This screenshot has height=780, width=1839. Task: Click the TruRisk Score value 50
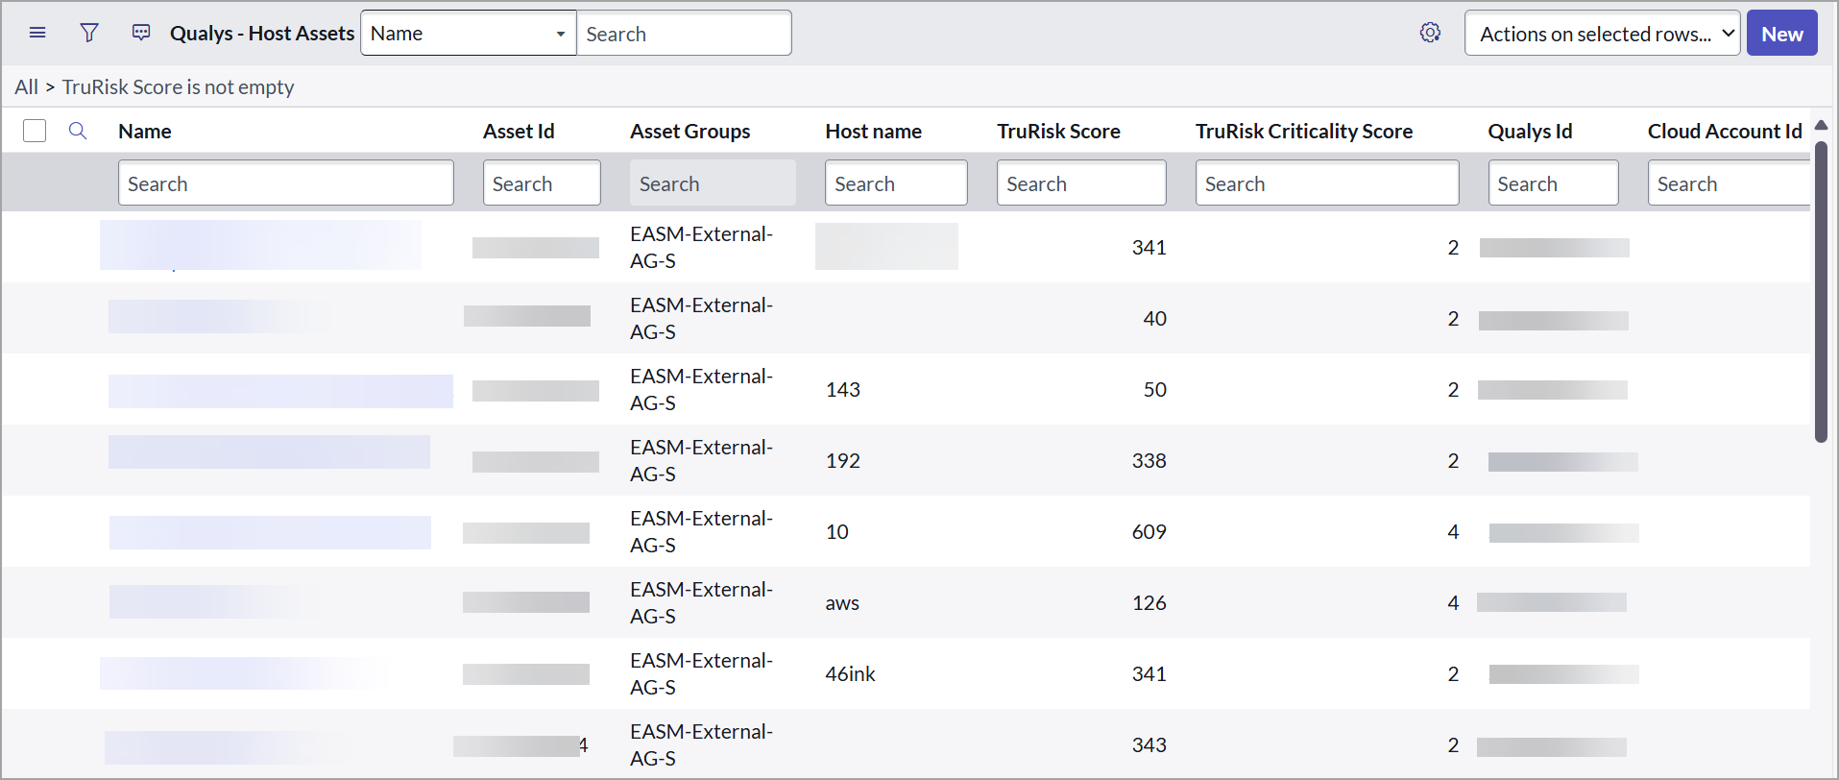click(x=1154, y=390)
